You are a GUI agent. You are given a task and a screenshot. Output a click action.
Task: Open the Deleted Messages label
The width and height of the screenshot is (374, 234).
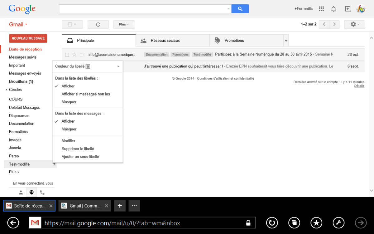pos(25,108)
